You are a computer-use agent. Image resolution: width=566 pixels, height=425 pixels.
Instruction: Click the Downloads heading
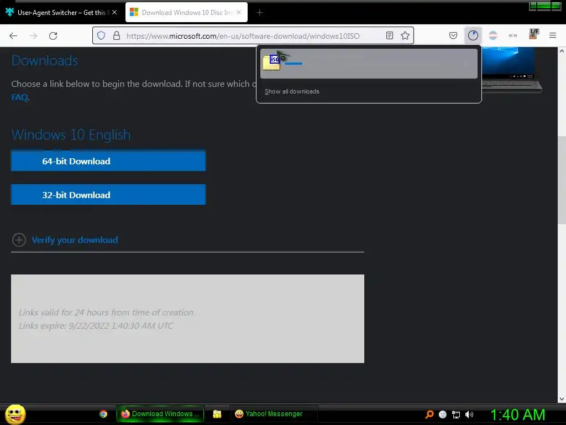[x=44, y=60]
